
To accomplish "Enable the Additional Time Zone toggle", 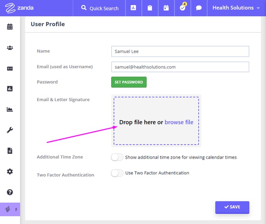I will tap(117, 157).
